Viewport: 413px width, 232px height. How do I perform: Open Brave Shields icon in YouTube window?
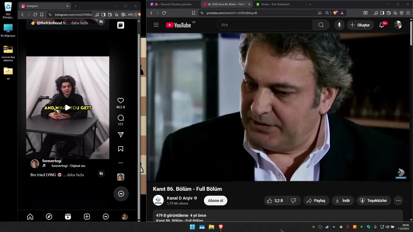(x=335, y=13)
